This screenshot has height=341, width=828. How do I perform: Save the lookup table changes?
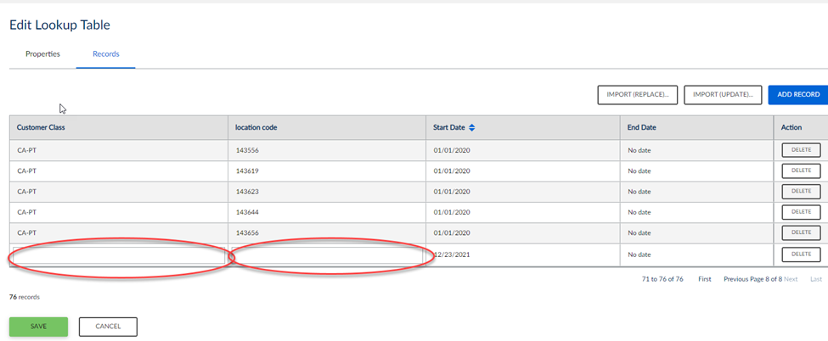click(x=38, y=327)
